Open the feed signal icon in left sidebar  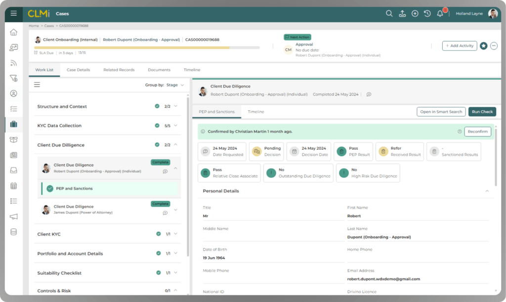tap(13, 63)
